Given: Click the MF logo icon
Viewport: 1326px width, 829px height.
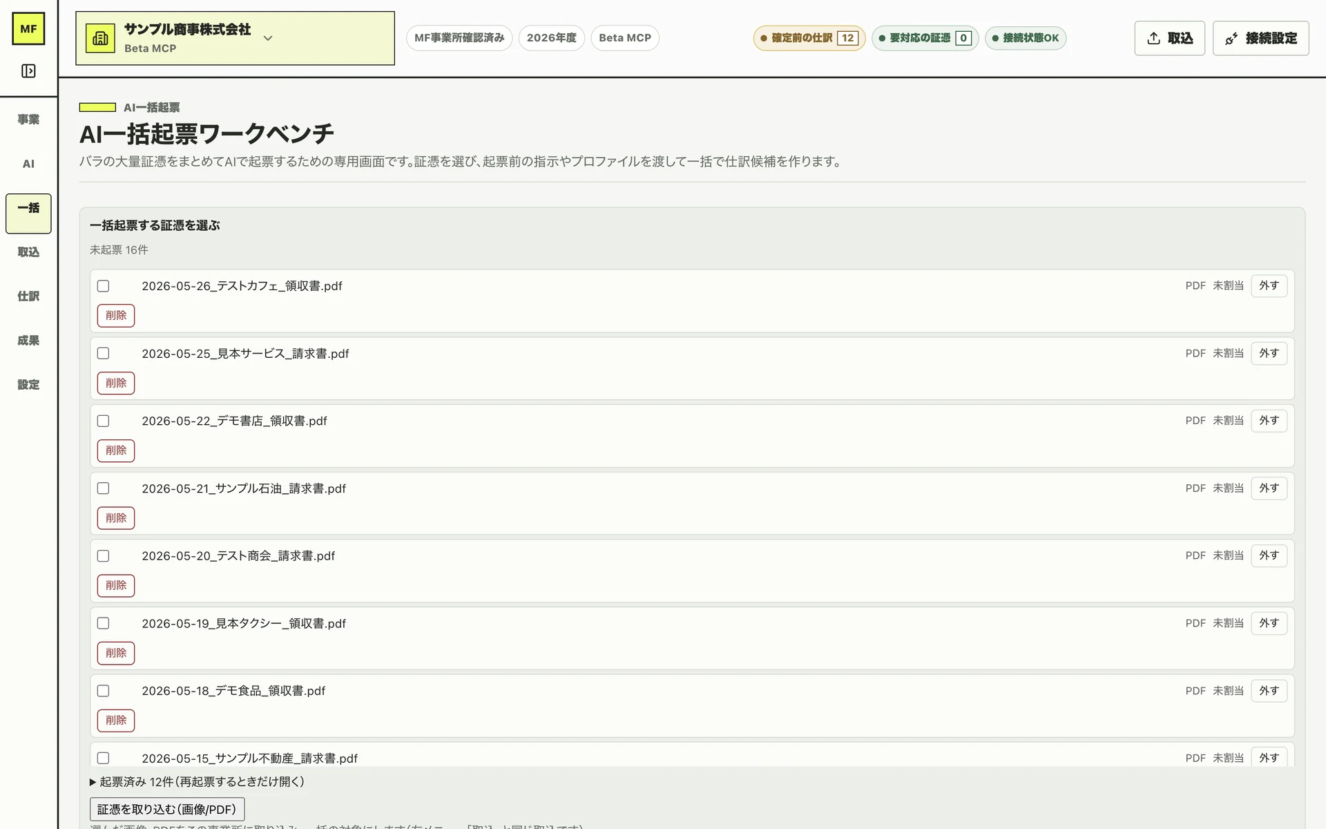Looking at the screenshot, I should point(28,28).
